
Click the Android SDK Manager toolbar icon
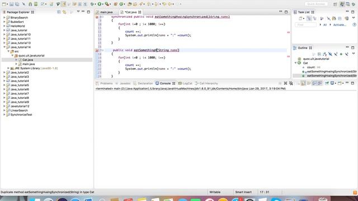[30, 4]
